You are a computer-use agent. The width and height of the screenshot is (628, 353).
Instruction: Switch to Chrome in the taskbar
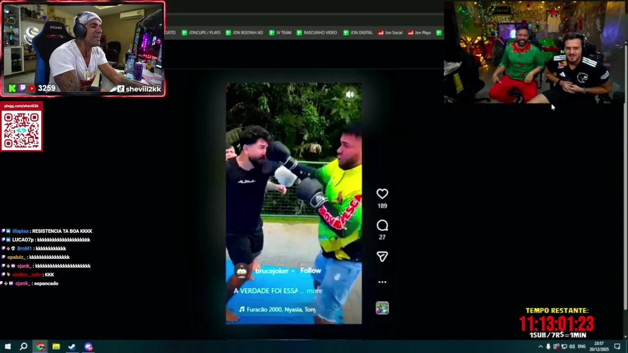coord(40,347)
